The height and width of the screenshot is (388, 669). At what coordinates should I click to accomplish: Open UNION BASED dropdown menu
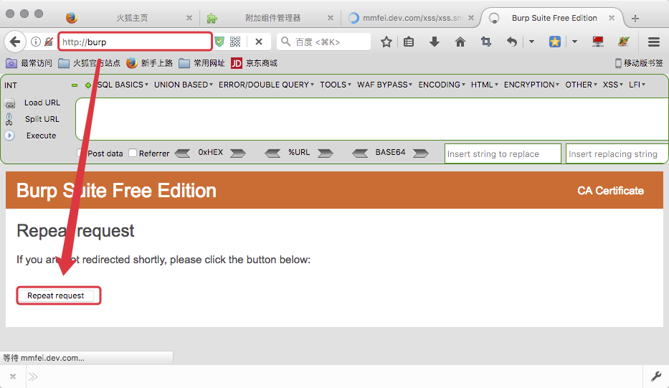184,85
